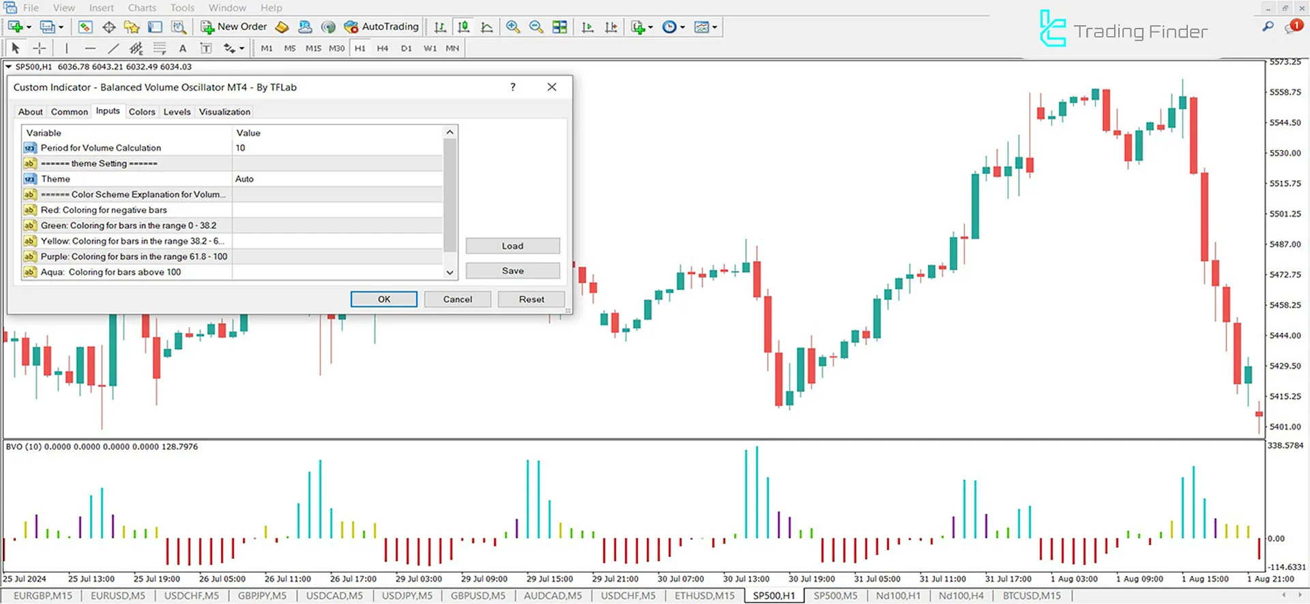Open the Charts menu
Screen dimensions: 1310x604
(142, 7)
